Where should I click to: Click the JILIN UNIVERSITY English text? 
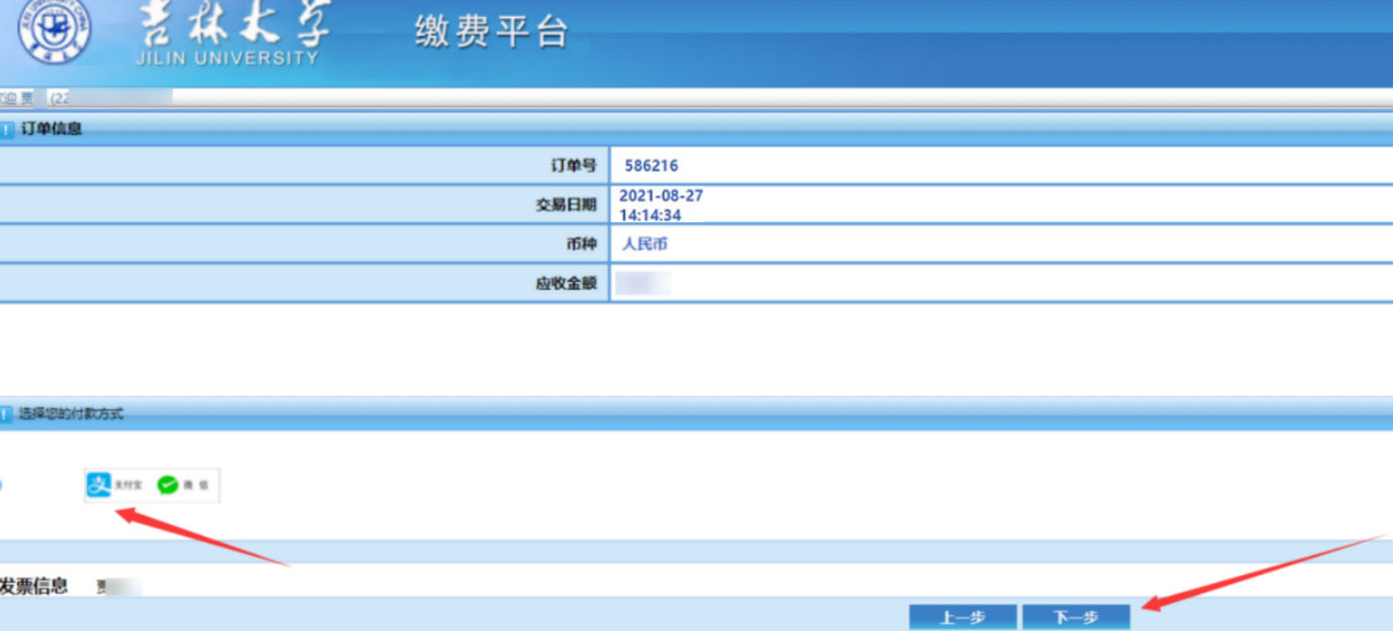tap(227, 58)
